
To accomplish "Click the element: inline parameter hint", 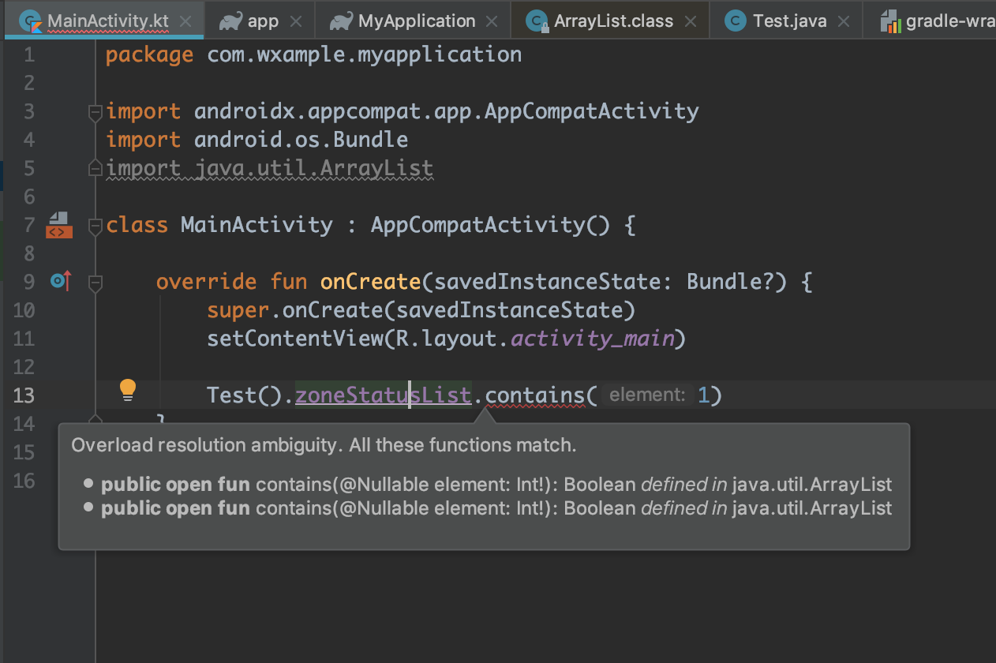I will tap(647, 395).
